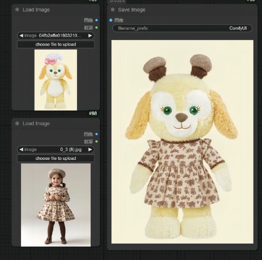Select next image with right arrow beside 0_3 (8).jpg

click(x=90, y=150)
